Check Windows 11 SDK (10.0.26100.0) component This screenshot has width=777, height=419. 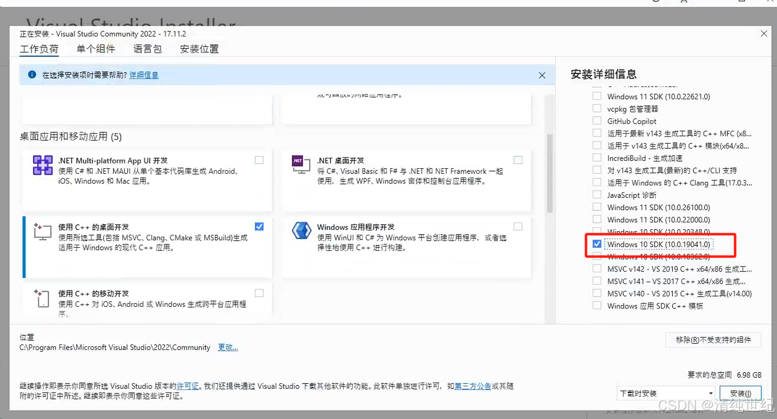click(x=597, y=207)
